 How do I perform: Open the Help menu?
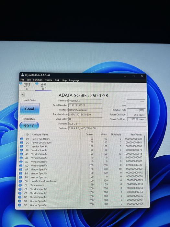[64, 80]
